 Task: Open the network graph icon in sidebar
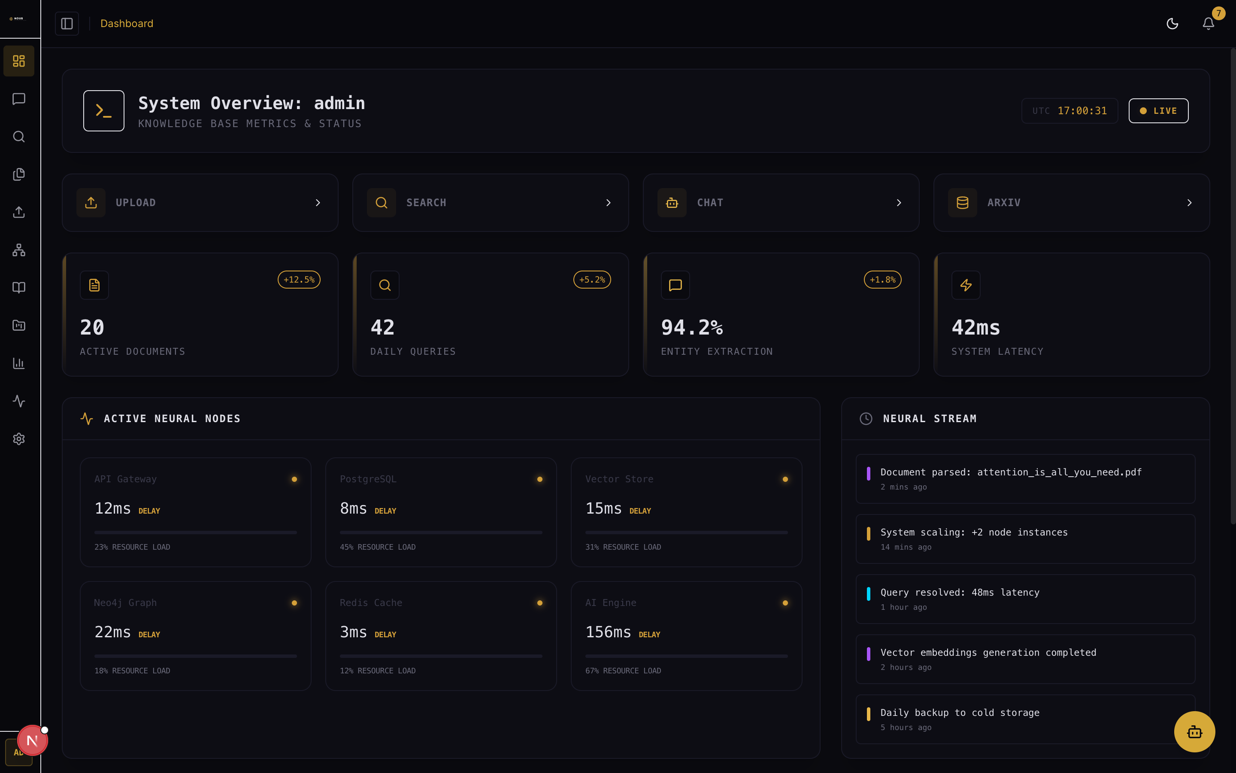click(19, 250)
